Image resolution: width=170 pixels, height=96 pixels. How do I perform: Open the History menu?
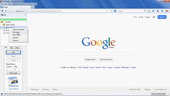tap(15, 4)
